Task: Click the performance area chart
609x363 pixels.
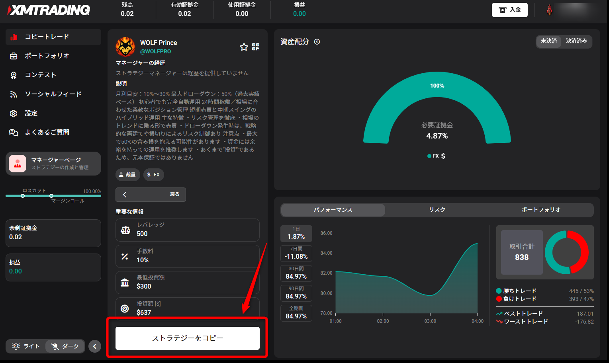Action: click(x=407, y=278)
